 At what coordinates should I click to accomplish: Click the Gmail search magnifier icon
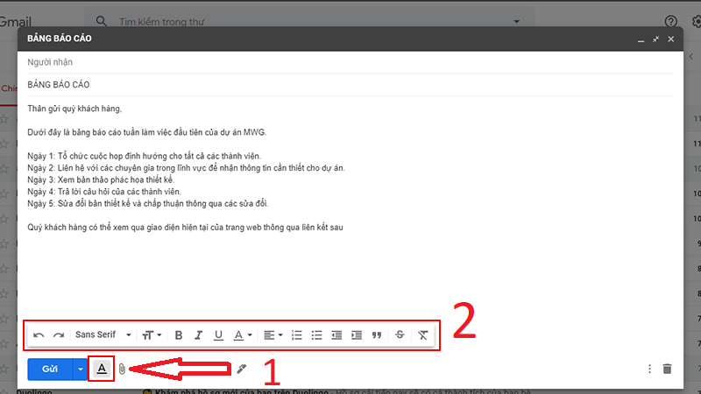102,21
